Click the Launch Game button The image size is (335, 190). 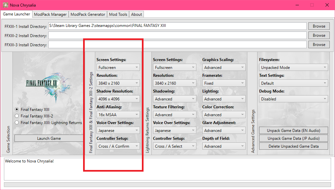(x=49, y=138)
